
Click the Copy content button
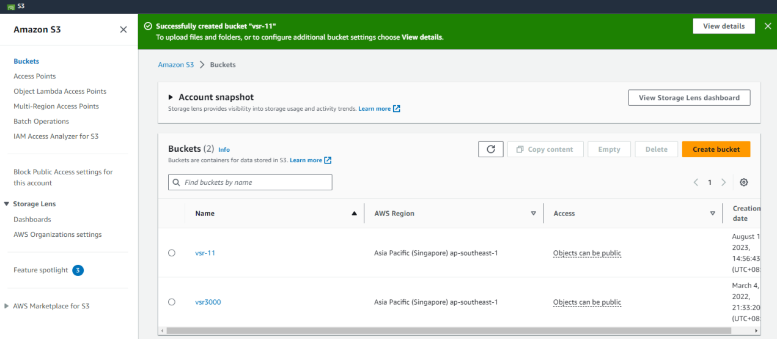tap(544, 149)
